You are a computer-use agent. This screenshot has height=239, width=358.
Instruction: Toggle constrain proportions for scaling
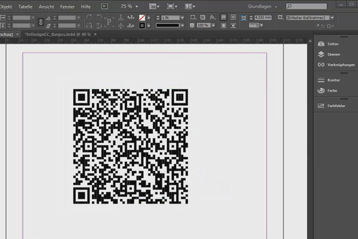click(41, 22)
